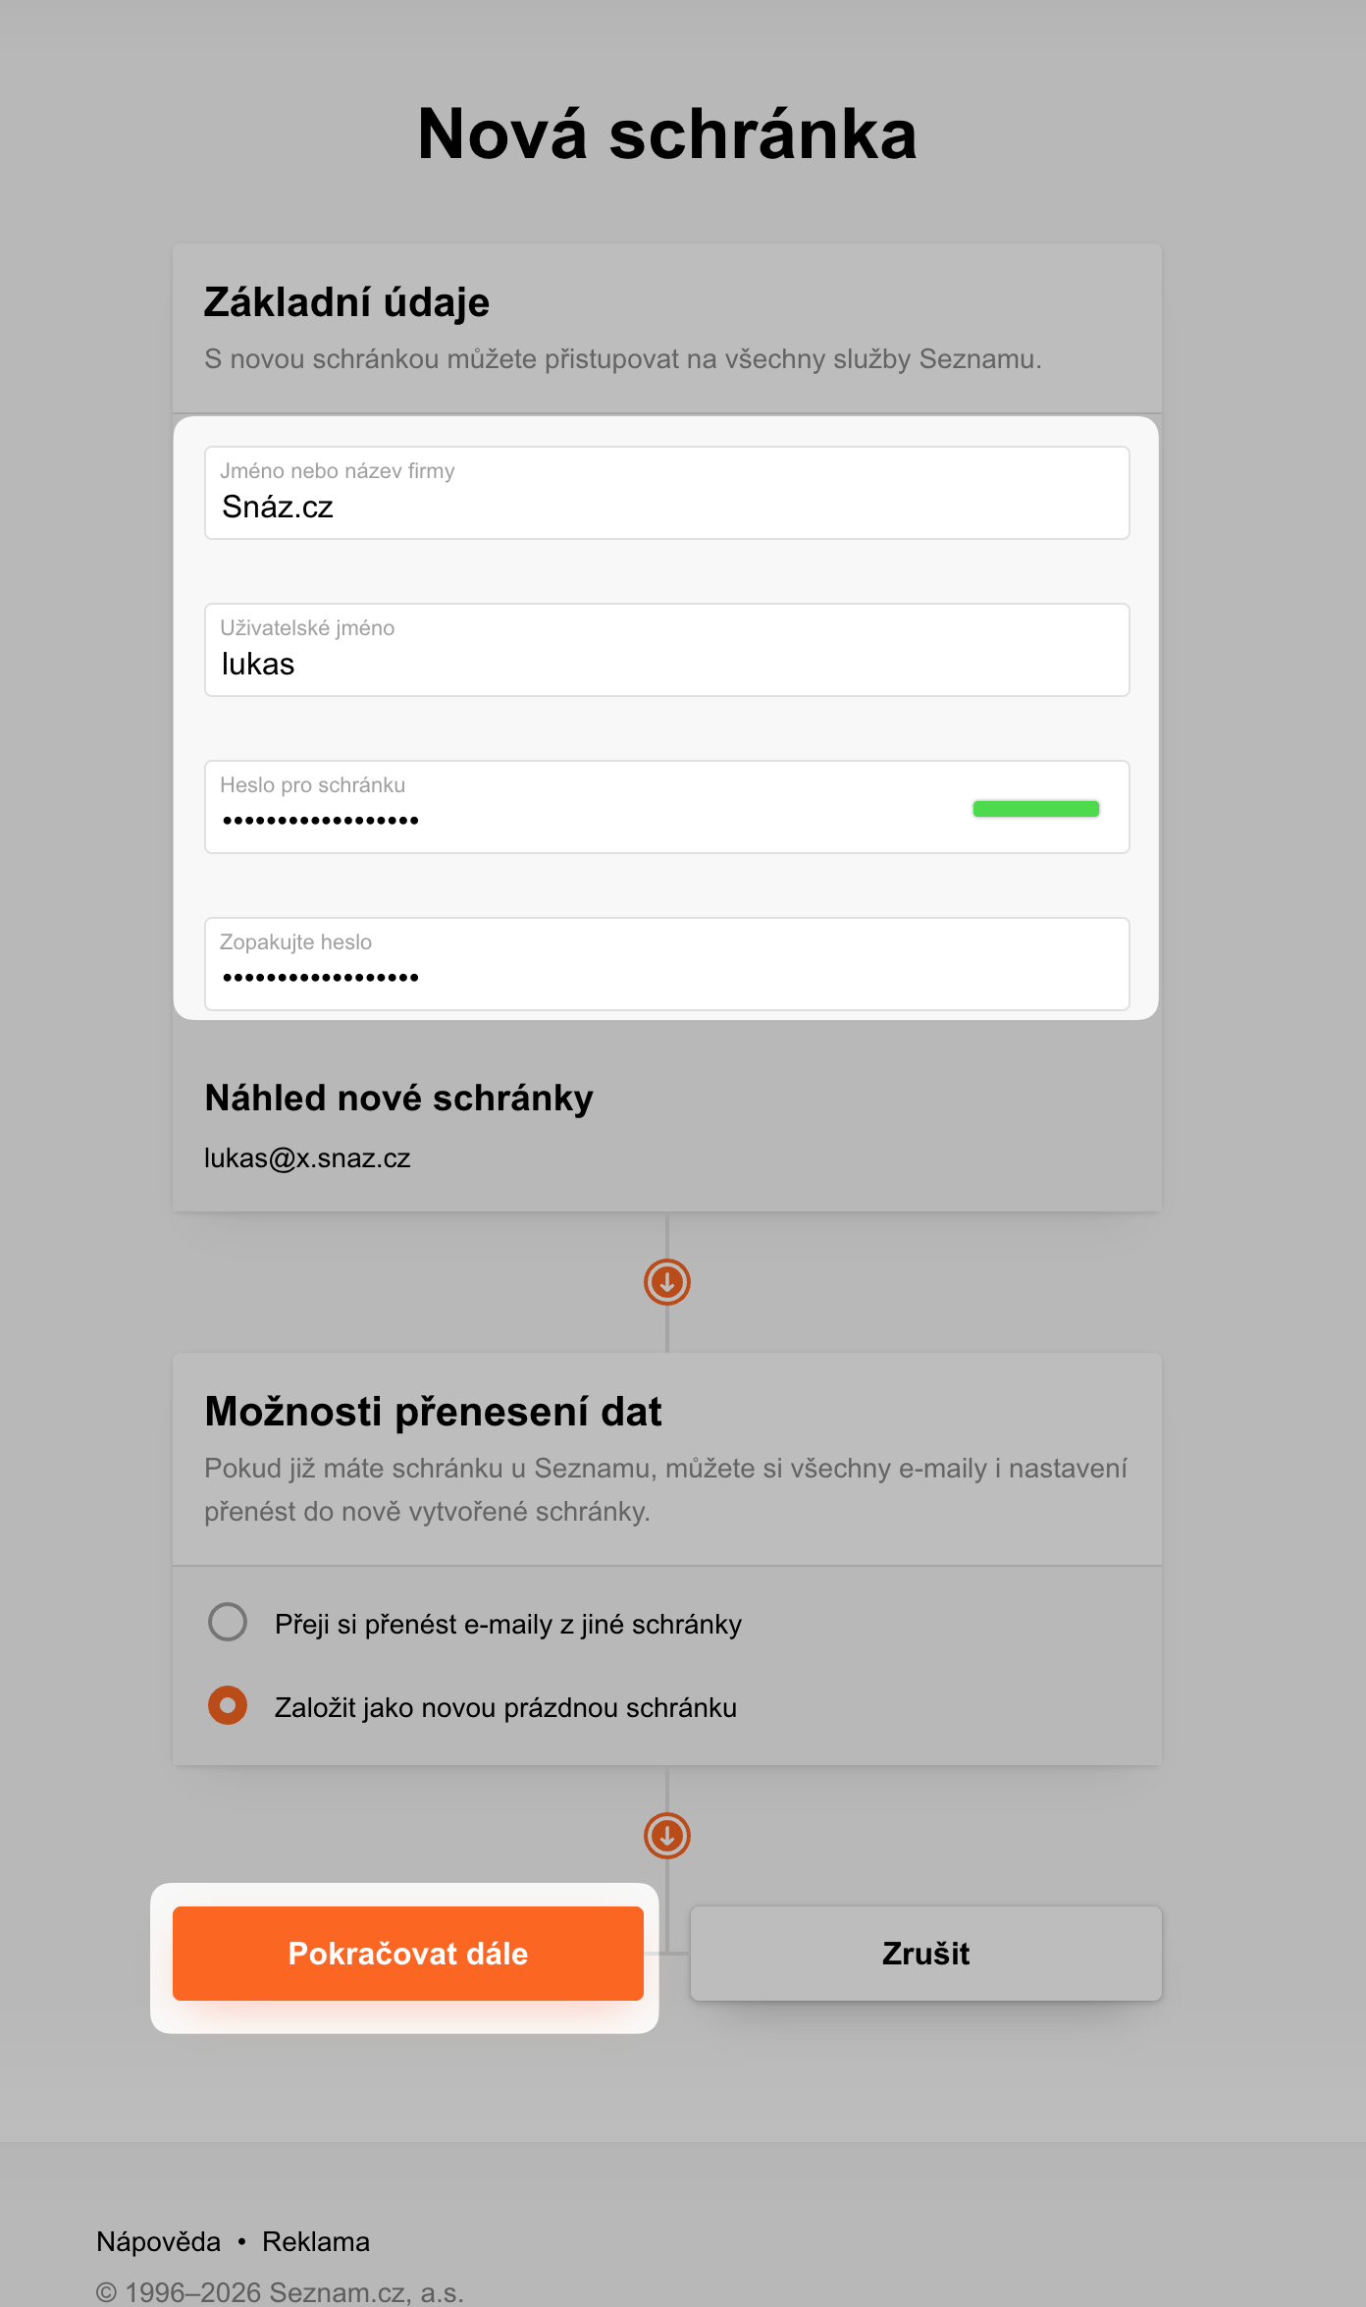Click the 'Náhled nové schránky' heading
The height and width of the screenshot is (2307, 1366).
point(398,1099)
